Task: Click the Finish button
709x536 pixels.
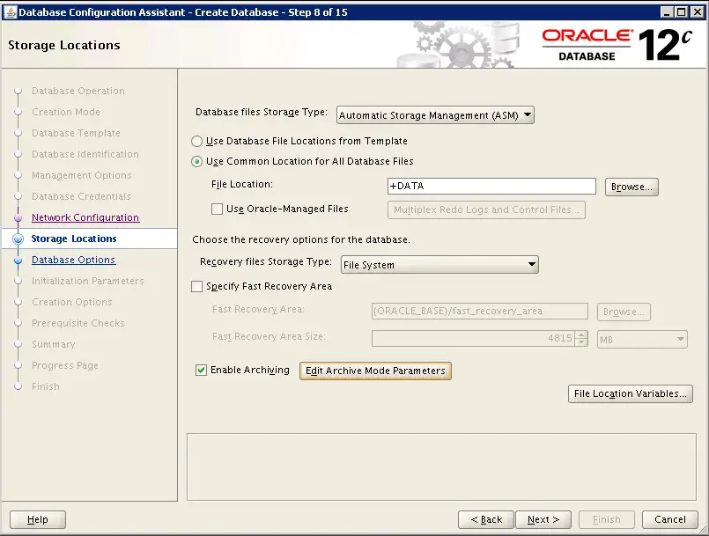Action: 607,520
